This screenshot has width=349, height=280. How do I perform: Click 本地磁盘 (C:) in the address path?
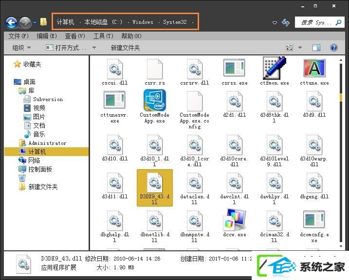tap(103, 22)
